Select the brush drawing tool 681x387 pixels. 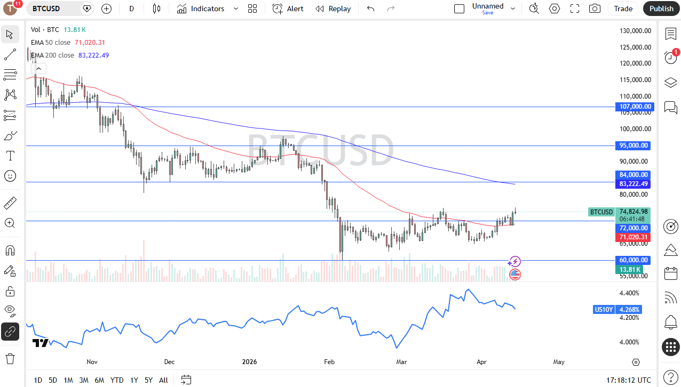[10, 135]
